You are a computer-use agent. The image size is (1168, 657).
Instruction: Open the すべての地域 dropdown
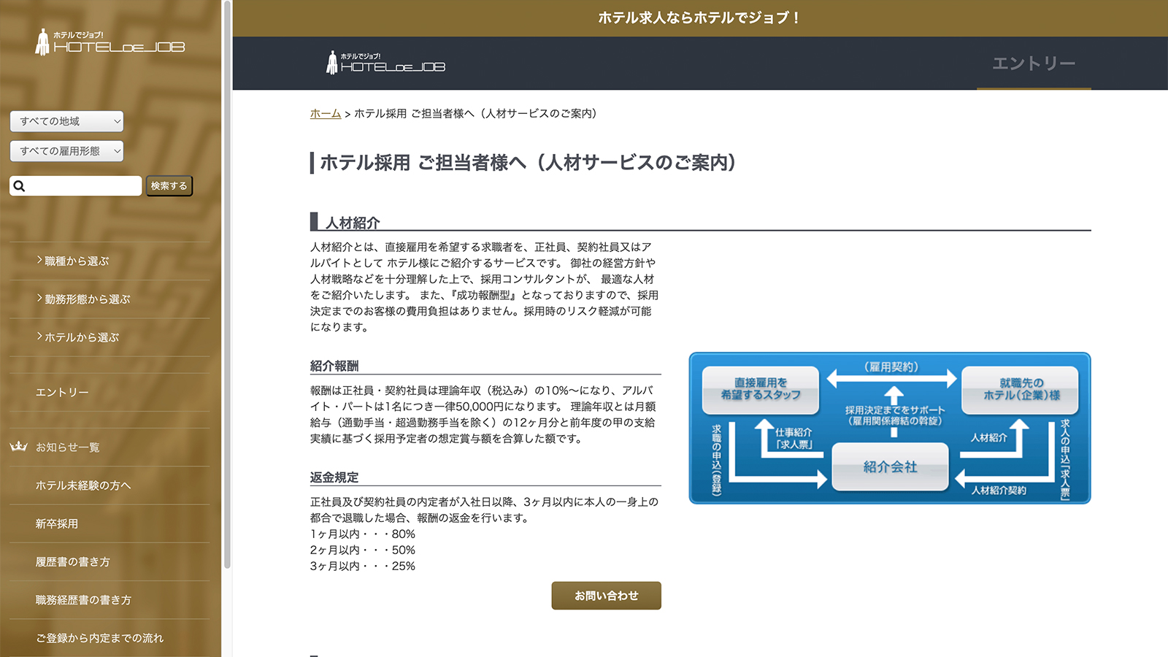pos(66,121)
